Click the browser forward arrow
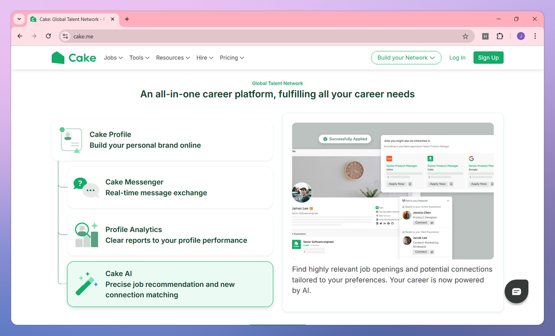Screen dimensions: 555x336 pyautogui.click(x=34, y=36)
